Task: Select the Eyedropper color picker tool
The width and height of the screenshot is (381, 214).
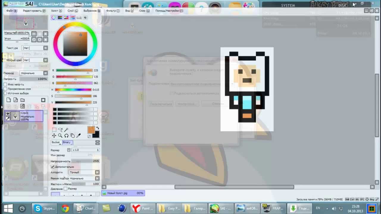Action: (x=79, y=136)
